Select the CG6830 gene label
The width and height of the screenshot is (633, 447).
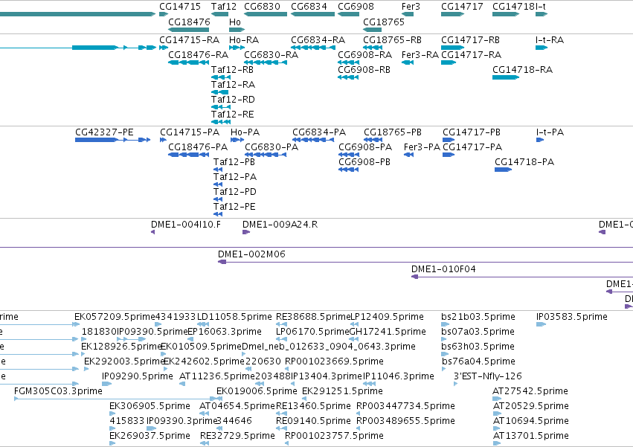click(262, 7)
